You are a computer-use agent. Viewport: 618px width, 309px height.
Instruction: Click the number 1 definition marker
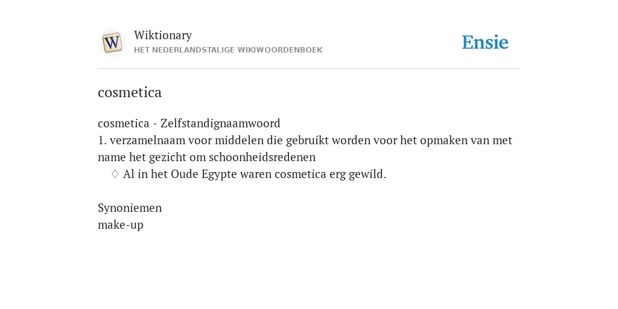[x=102, y=140]
